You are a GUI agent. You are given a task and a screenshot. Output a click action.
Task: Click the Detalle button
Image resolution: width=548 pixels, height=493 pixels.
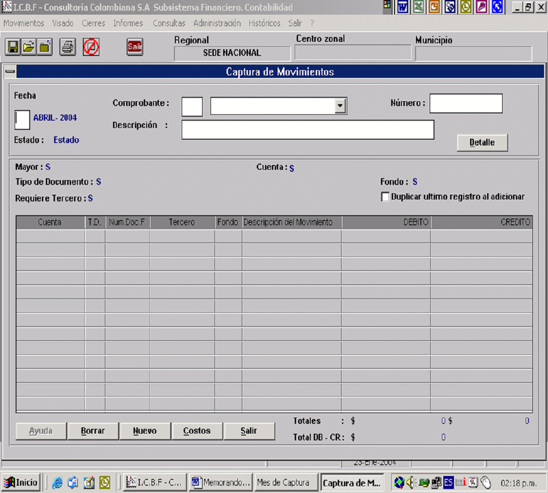[x=482, y=143]
